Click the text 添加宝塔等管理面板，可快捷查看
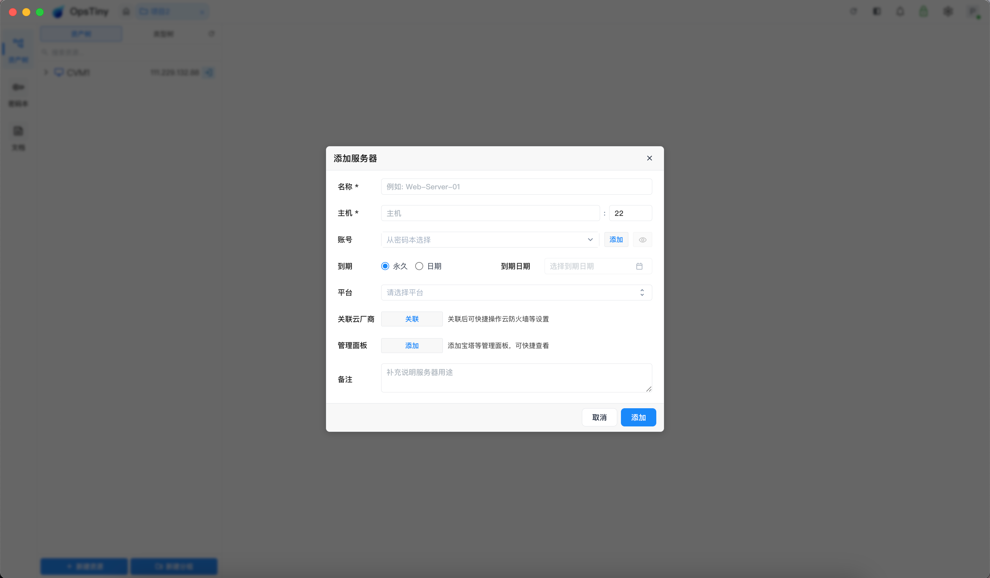 [x=498, y=345]
